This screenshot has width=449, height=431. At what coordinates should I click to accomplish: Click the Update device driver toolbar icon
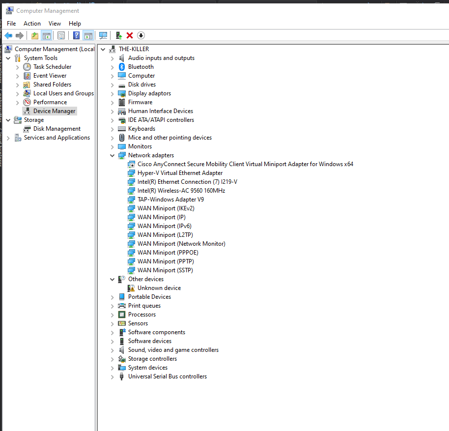[x=119, y=35]
